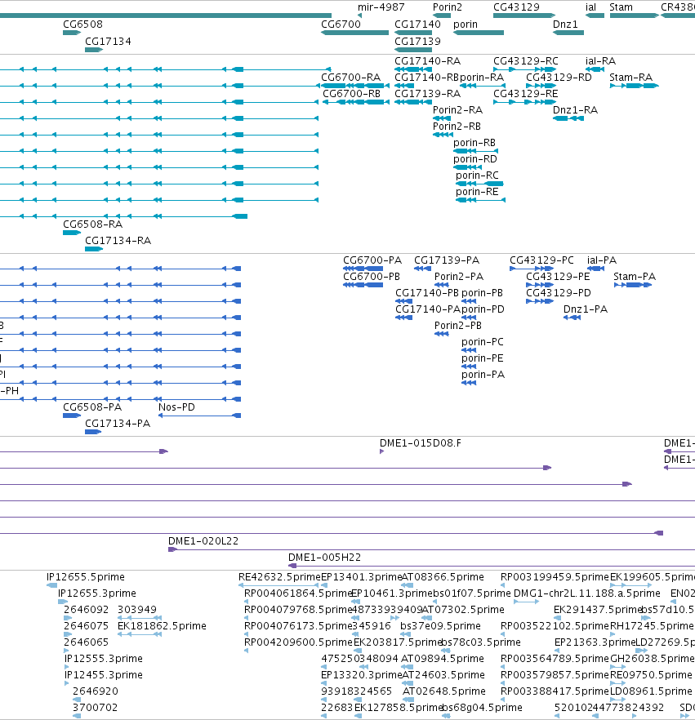695x720 pixels.
Task: Open the Stam-PA protein feature
Action: point(633,285)
